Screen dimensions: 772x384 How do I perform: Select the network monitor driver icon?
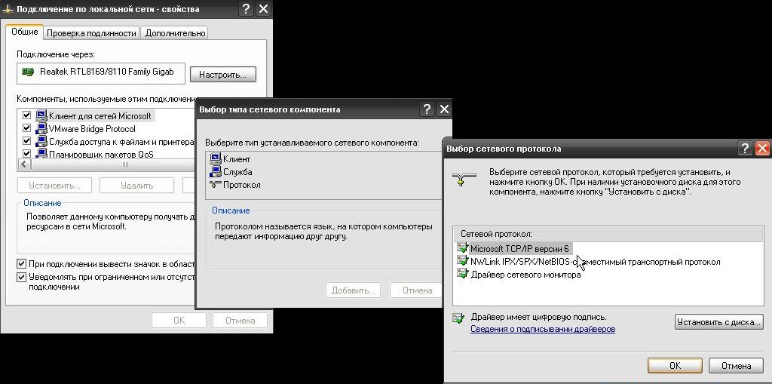click(x=462, y=274)
